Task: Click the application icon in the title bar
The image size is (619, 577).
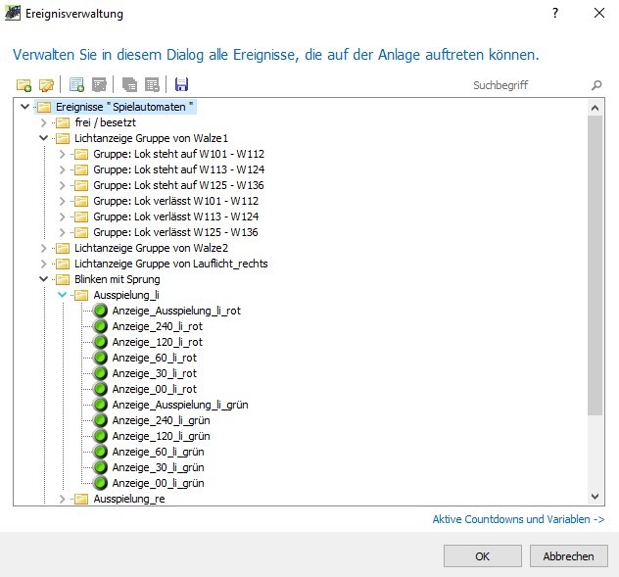Action: pos(12,13)
